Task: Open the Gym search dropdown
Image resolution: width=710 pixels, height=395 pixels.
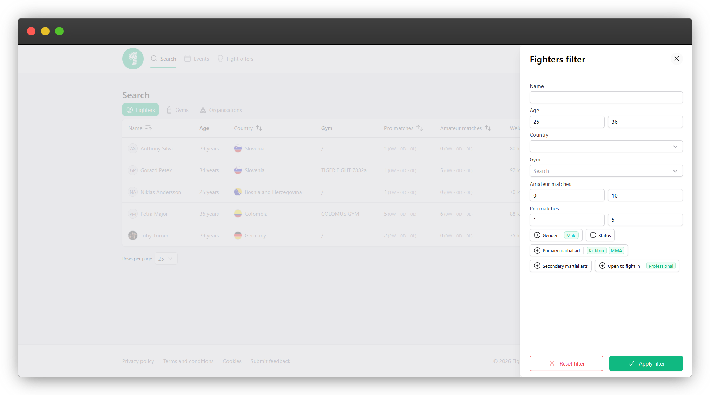Action: [606, 171]
